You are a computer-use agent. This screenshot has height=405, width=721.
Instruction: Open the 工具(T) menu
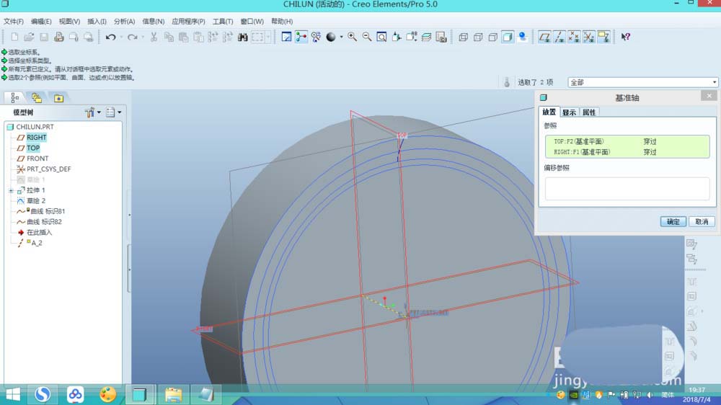click(x=223, y=21)
